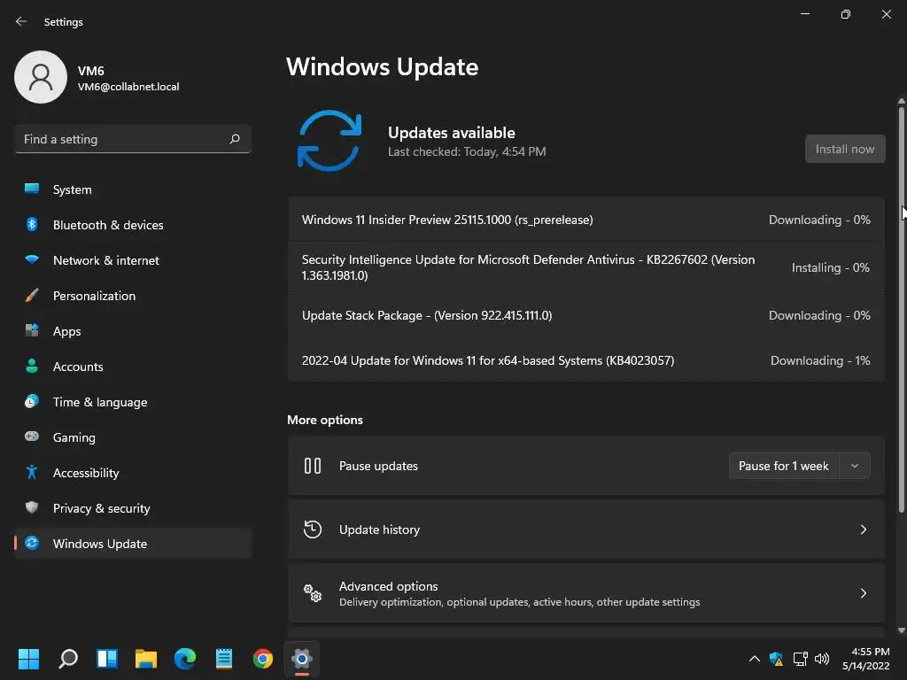This screenshot has height=680, width=907.
Task: Click the Install now button
Action: point(844,149)
